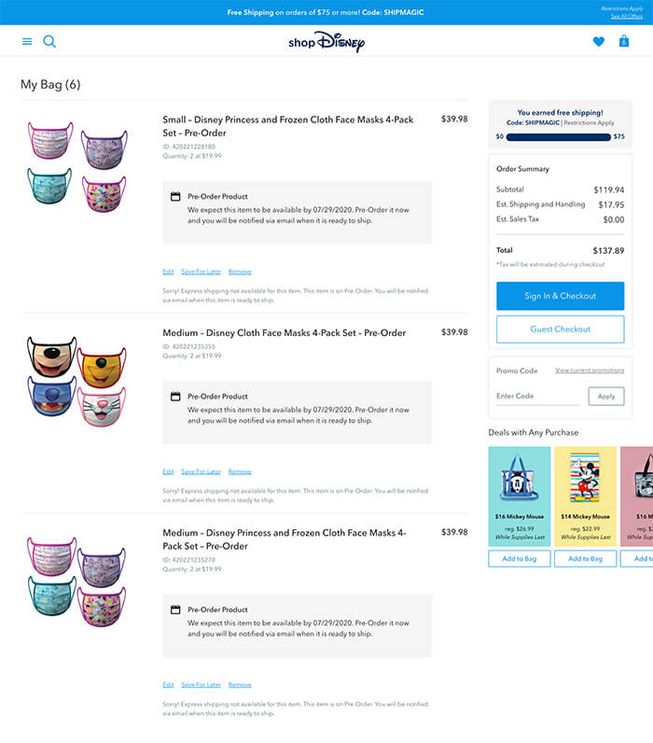Open the hamburger navigation menu

[x=27, y=42]
